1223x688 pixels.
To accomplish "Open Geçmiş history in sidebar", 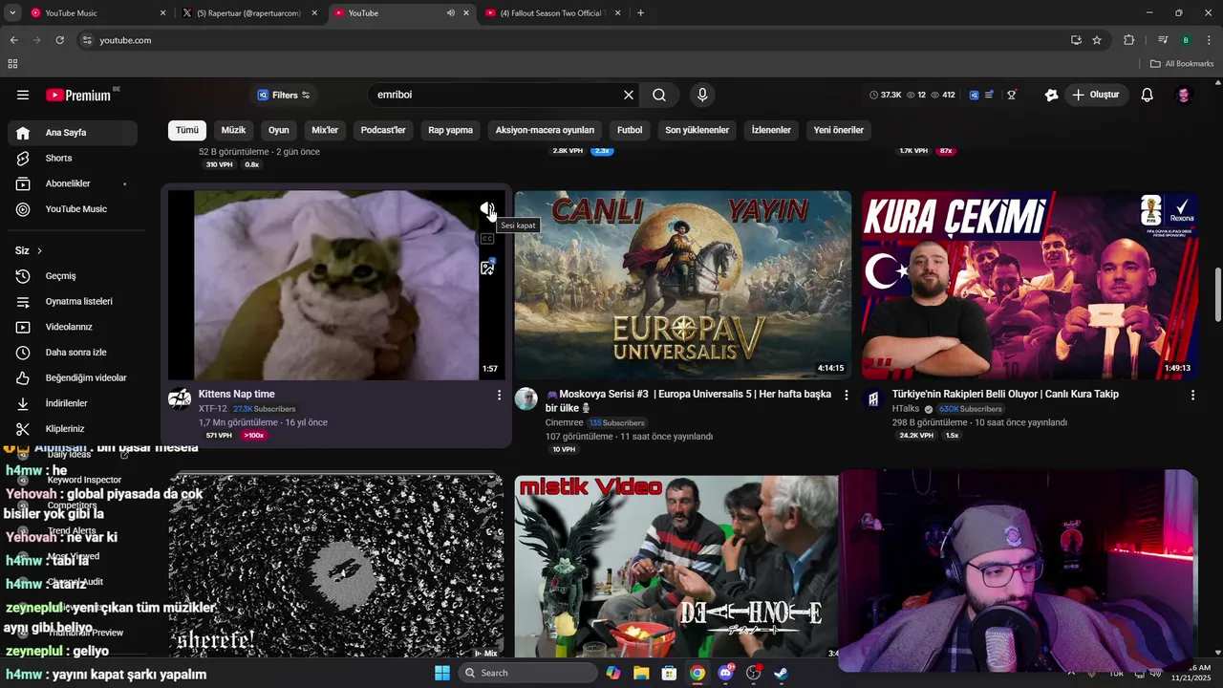I will (73, 276).
